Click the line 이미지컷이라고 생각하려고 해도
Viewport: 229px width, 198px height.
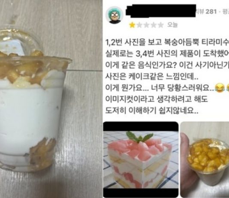[157, 99]
